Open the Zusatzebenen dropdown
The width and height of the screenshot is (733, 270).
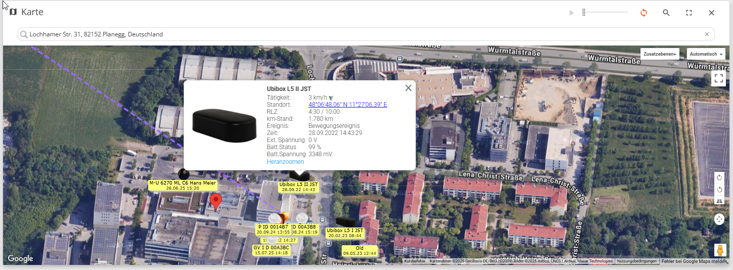pyautogui.click(x=660, y=54)
